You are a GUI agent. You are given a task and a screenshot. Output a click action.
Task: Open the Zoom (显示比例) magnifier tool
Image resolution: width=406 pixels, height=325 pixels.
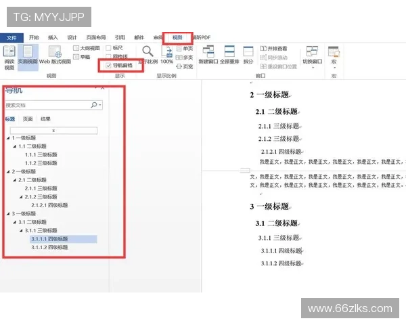tap(148, 55)
